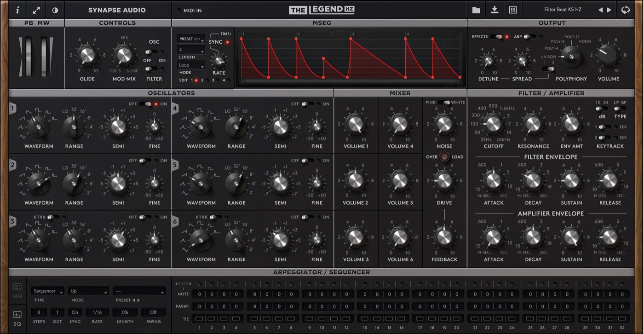The image size is (644, 334).
Task: Open the preset name Filter Beat KS HZ
Action: coord(563,10)
